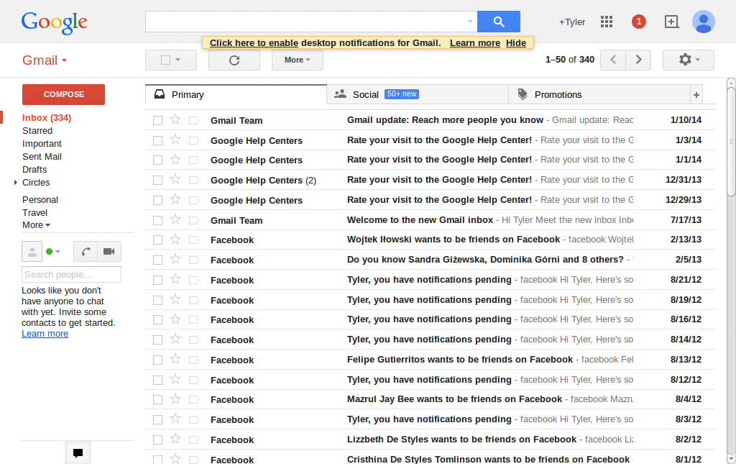The image size is (736, 464).
Task: Select the 12/29/13 Google Help Centers checkbox
Action: [157, 201]
